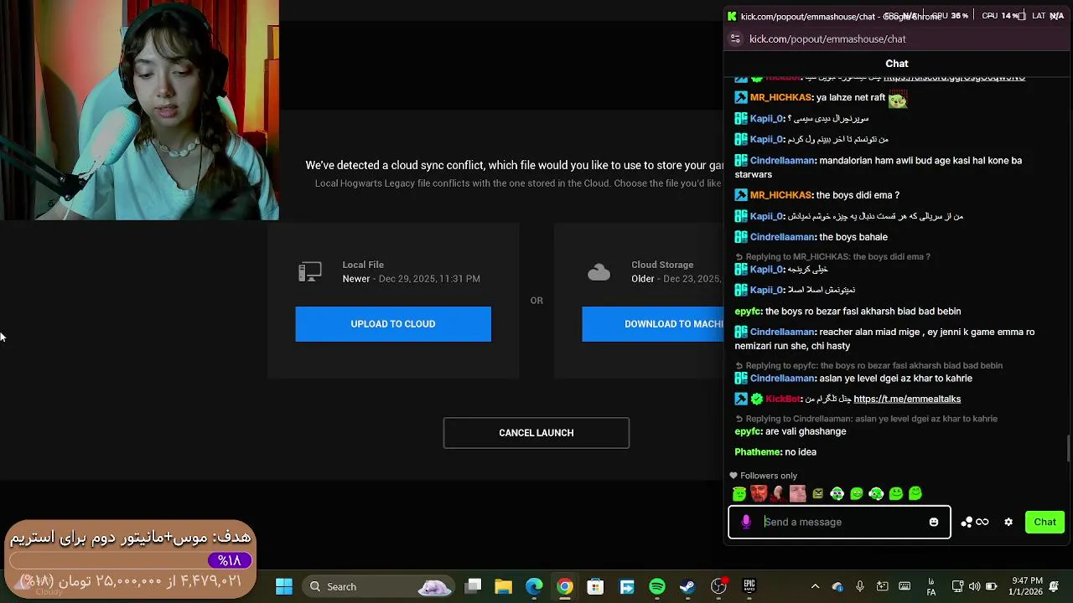This screenshot has height=603, width=1073.
Task: Open the t.me/emmealtalks Telegram link
Action: click(x=907, y=399)
